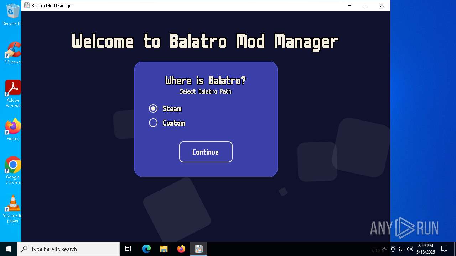
Task: Open the VLC media player desktop shortcut
Action: coord(13,209)
